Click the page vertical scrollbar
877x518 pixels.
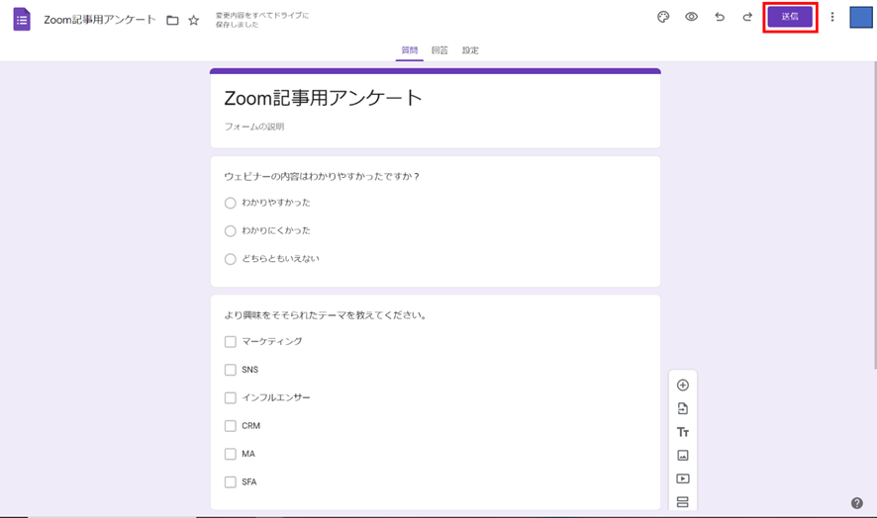pos(874,216)
